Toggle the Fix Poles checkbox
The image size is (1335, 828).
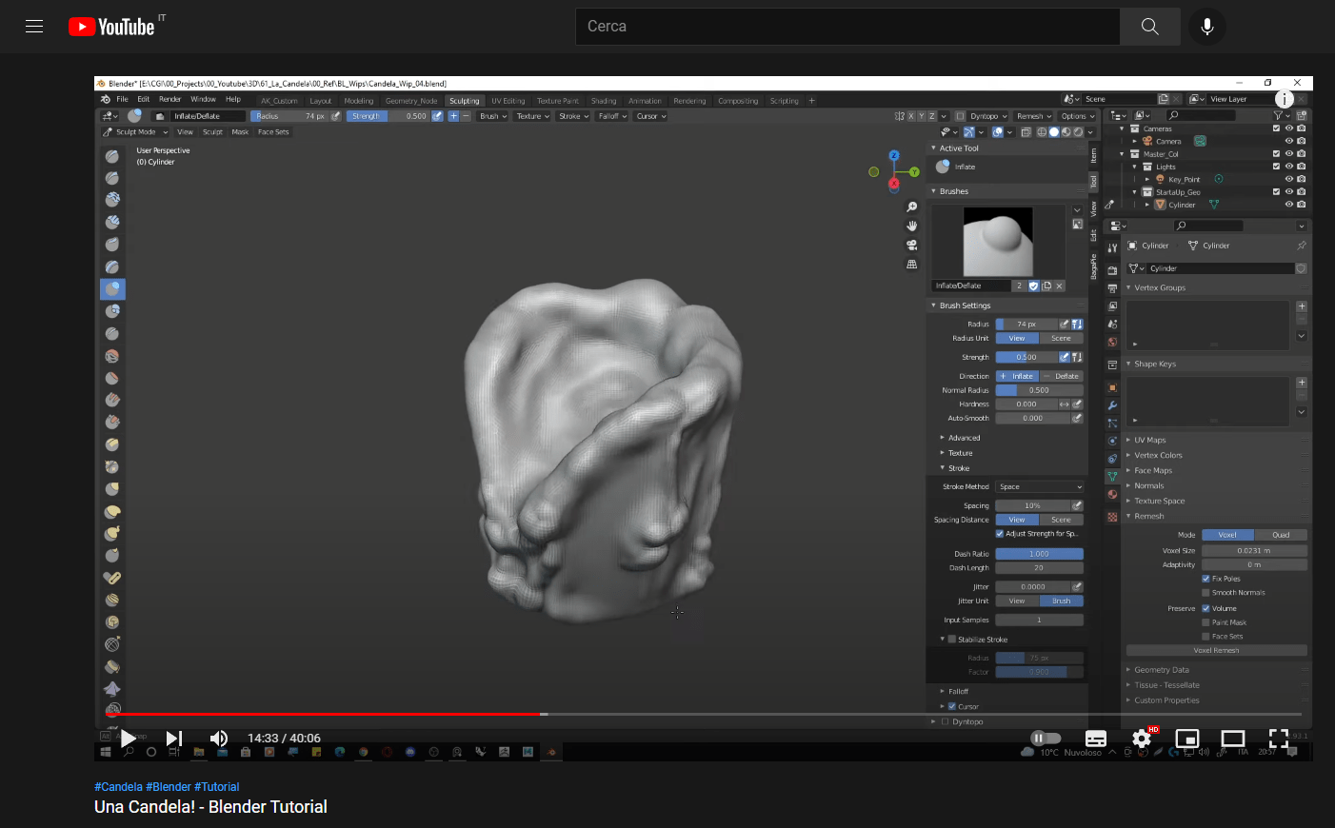click(x=1205, y=579)
